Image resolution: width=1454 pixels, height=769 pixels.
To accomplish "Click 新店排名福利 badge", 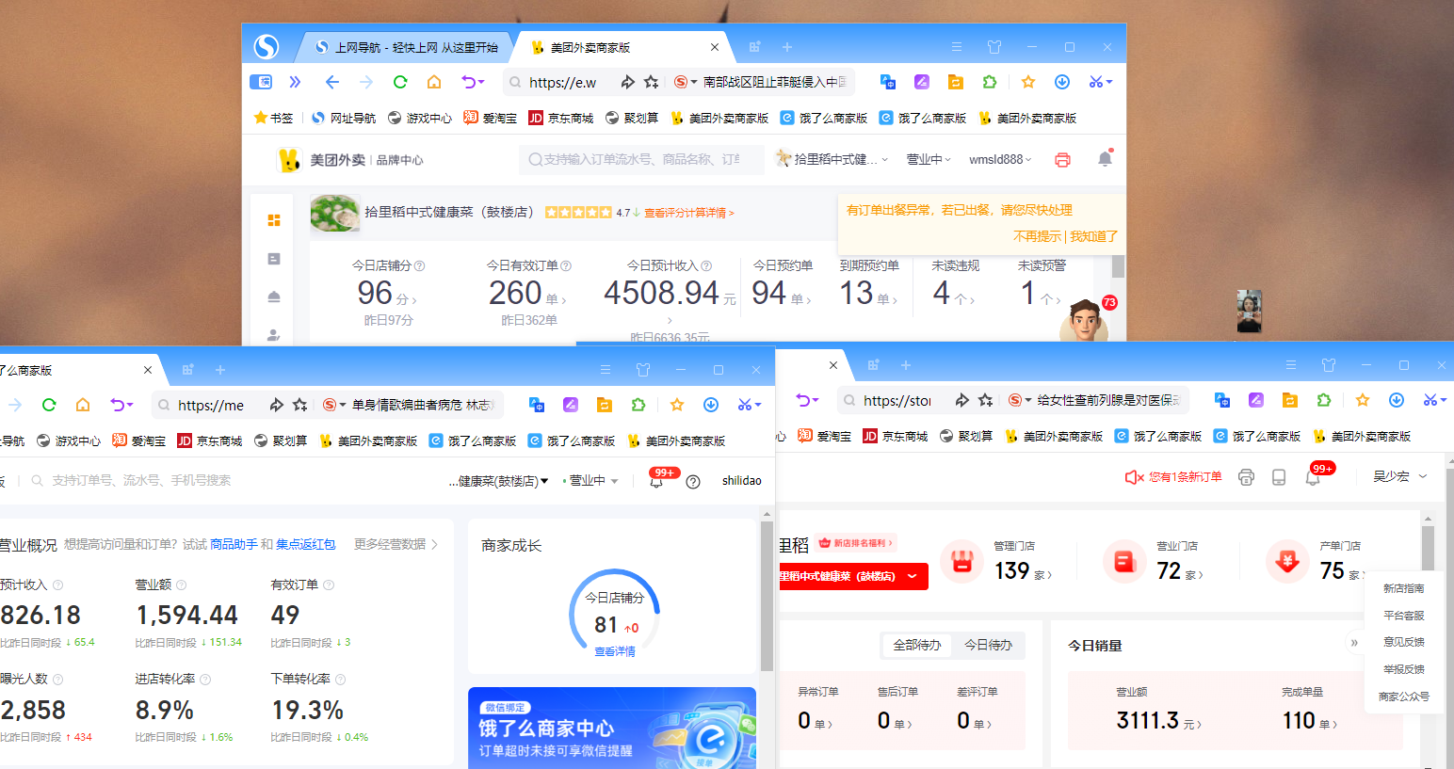I will (856, 543).
